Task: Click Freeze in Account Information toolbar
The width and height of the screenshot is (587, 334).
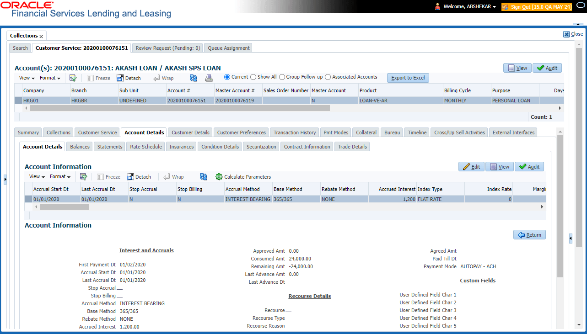Action: tap(108, 177)
